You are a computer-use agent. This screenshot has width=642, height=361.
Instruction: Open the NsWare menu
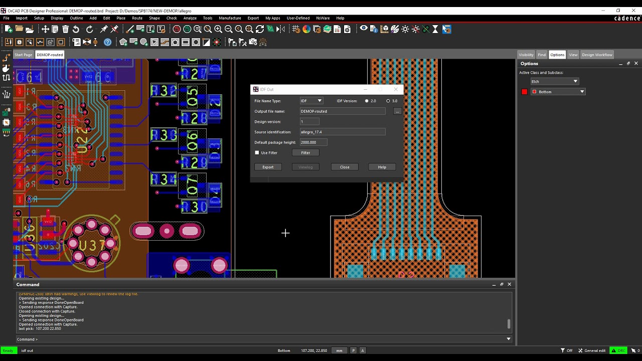(x=323, y=18)
